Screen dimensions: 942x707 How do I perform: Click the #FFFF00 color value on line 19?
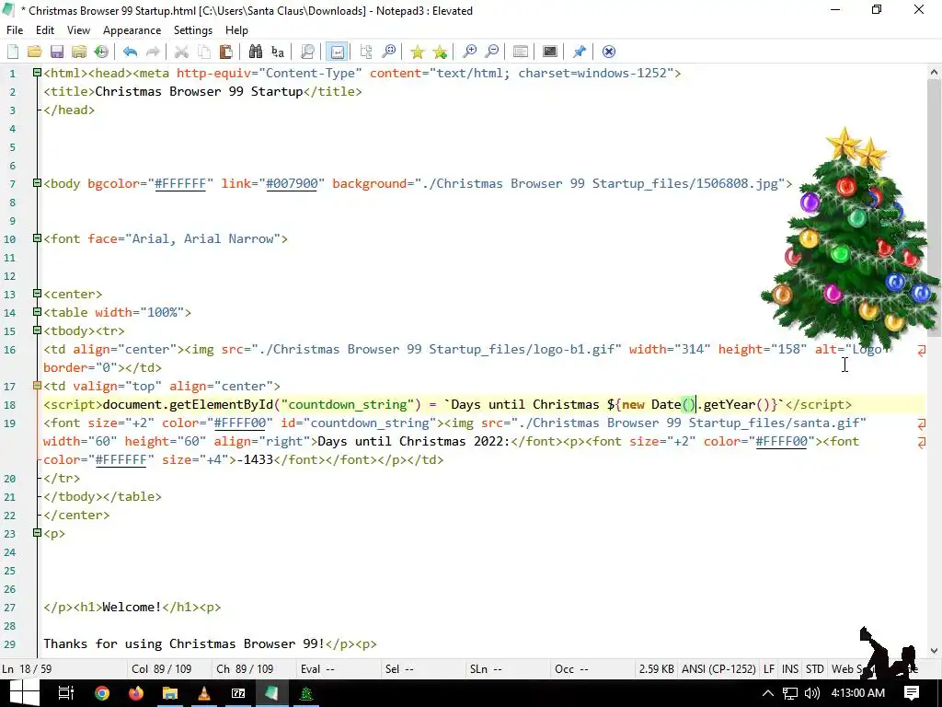click(240, 423)
